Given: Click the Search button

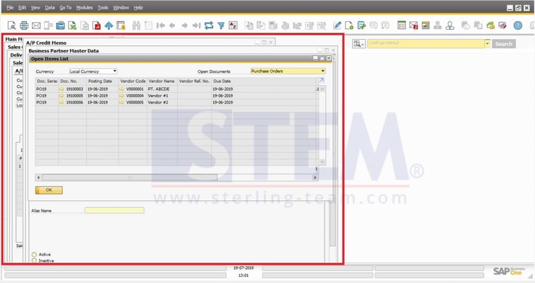Looking at the screenshot, I should [x=504, y=44].
